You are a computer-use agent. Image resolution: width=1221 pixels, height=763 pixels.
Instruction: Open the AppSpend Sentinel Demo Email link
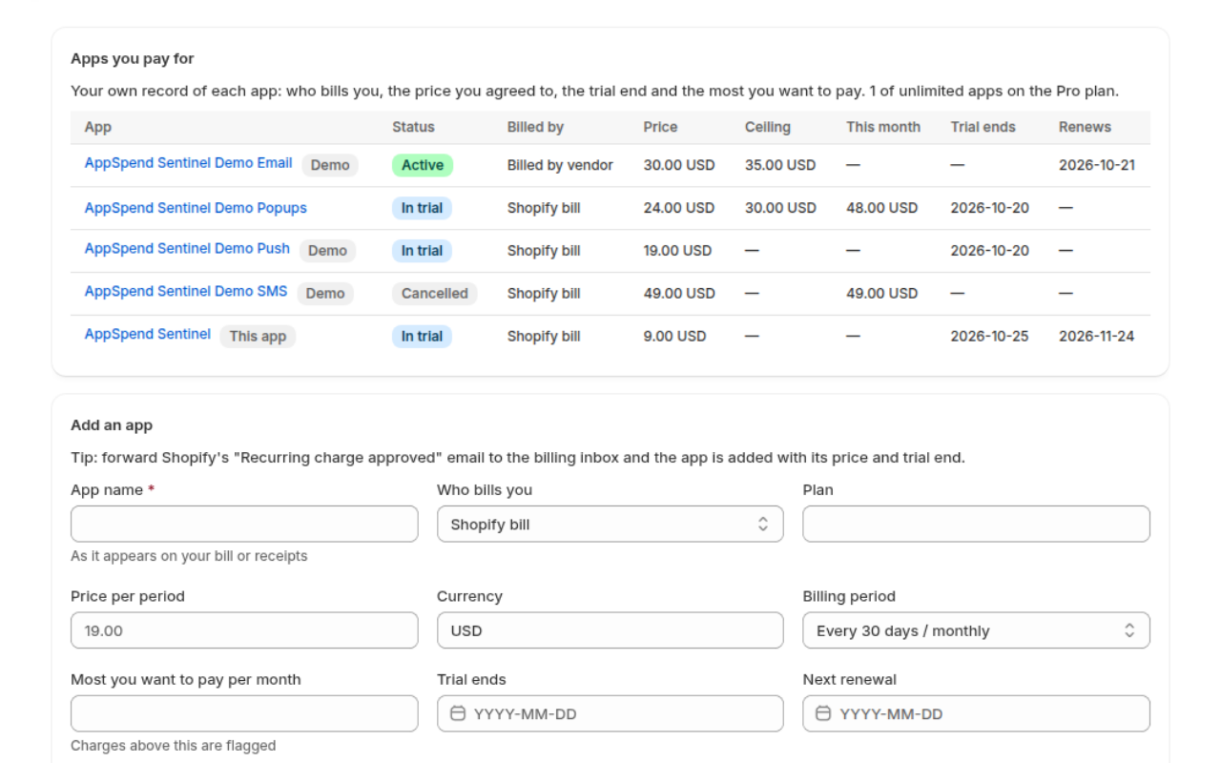pos(189,163)
